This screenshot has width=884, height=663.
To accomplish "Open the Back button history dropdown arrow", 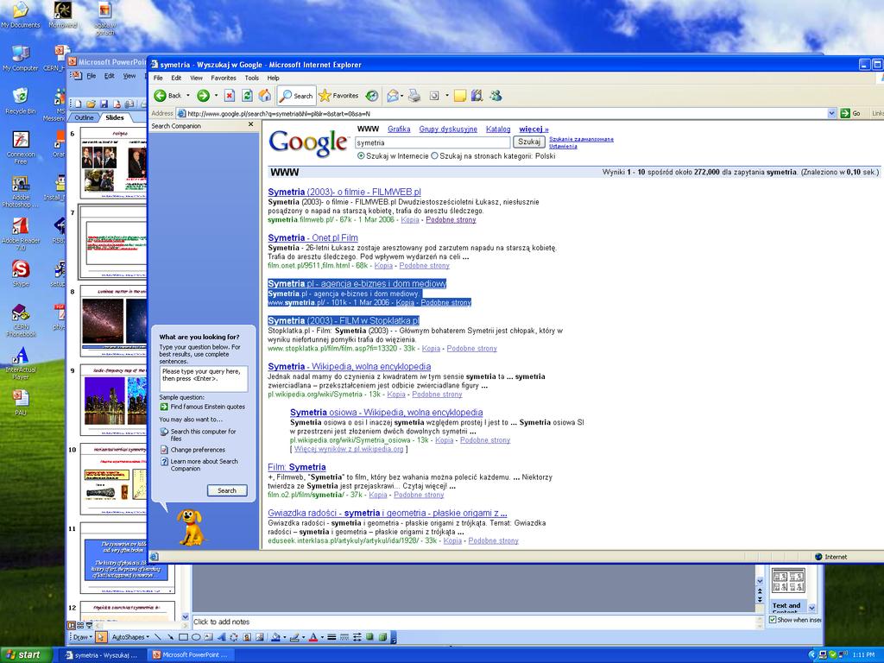I will pyautogui.click(x=187, y=96).
